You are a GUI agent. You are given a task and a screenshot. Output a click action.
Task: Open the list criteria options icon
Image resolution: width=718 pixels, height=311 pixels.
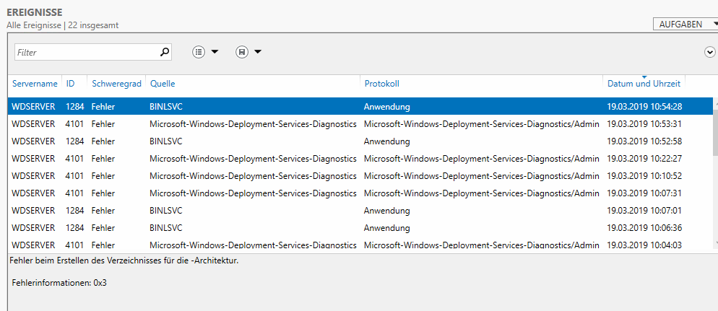198,52
